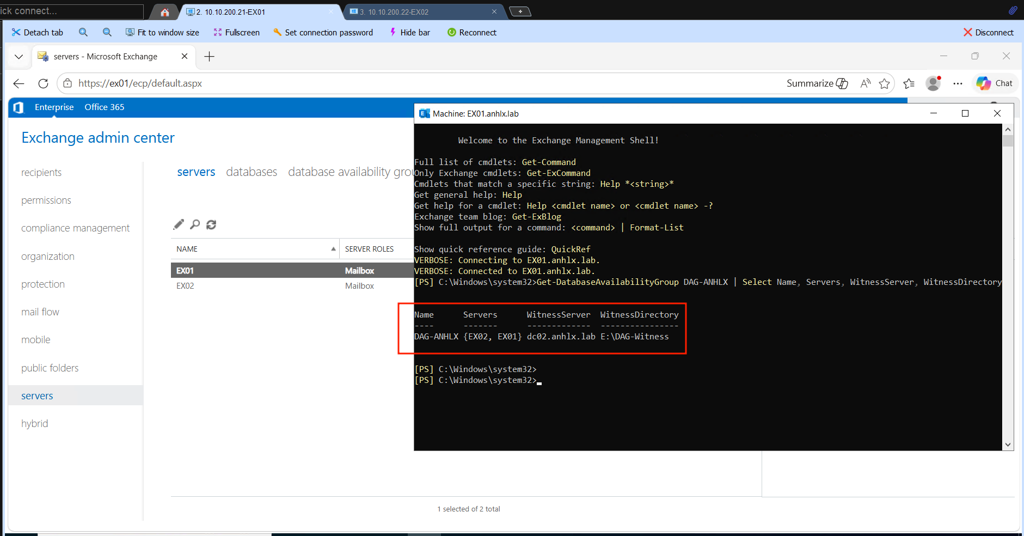This screenshot has height=536, width=1024.
Task: Click the shell scrollbar up arrow
Action: pyautogui.click(x=1008, y=130)
